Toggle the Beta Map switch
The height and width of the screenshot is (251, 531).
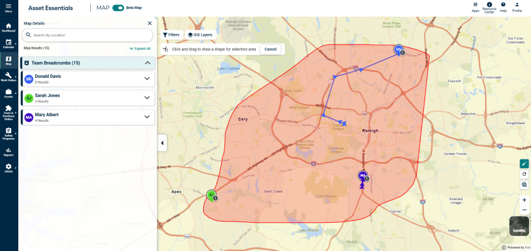(117, 8)
